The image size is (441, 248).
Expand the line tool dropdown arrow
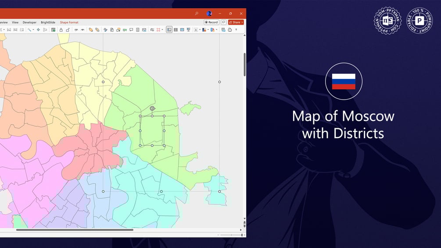coord(33,30)
